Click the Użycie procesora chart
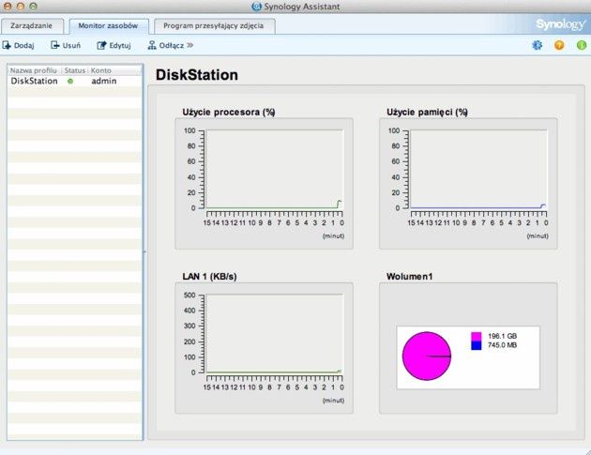Image resolution: width=591 pixels, height=455 pixels. pyautogui.click(x=264, y=184)
